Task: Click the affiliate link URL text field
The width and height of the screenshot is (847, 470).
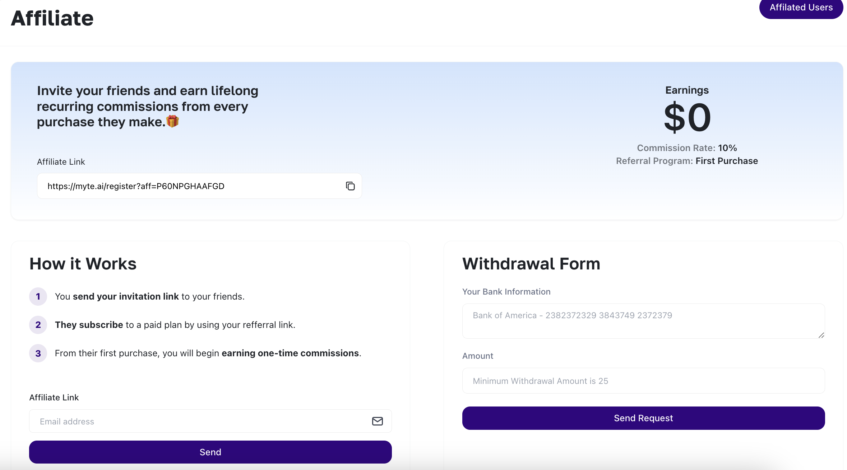Action: [190, 186]
